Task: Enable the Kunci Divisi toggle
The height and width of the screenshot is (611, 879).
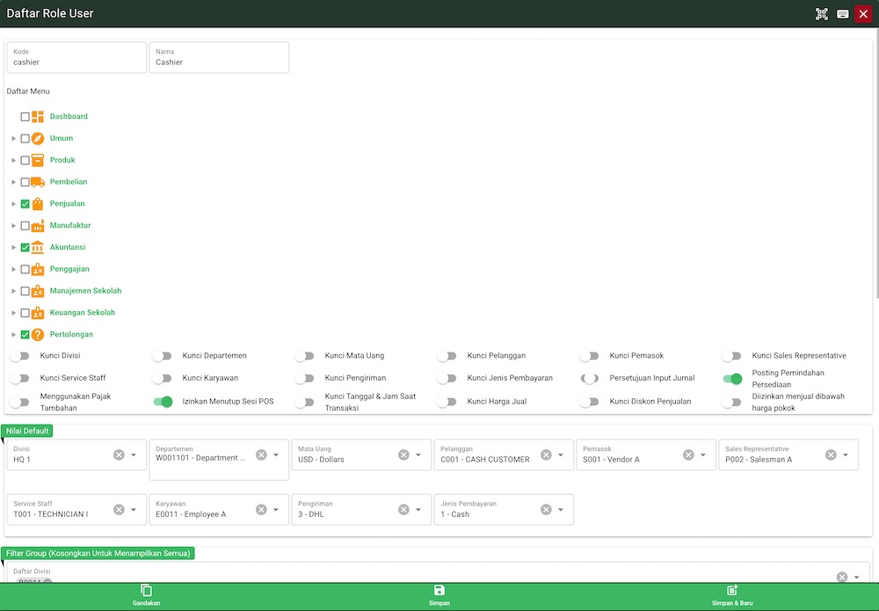Action: coord(19,355)
